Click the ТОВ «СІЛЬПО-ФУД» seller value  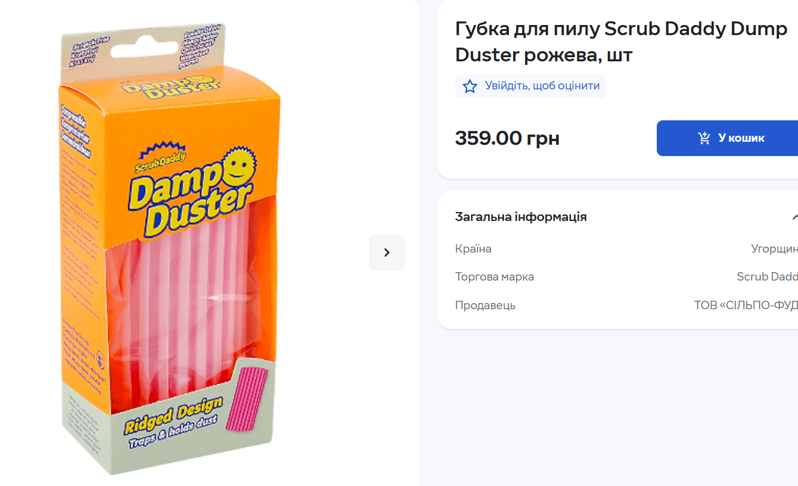click(746, 305)
